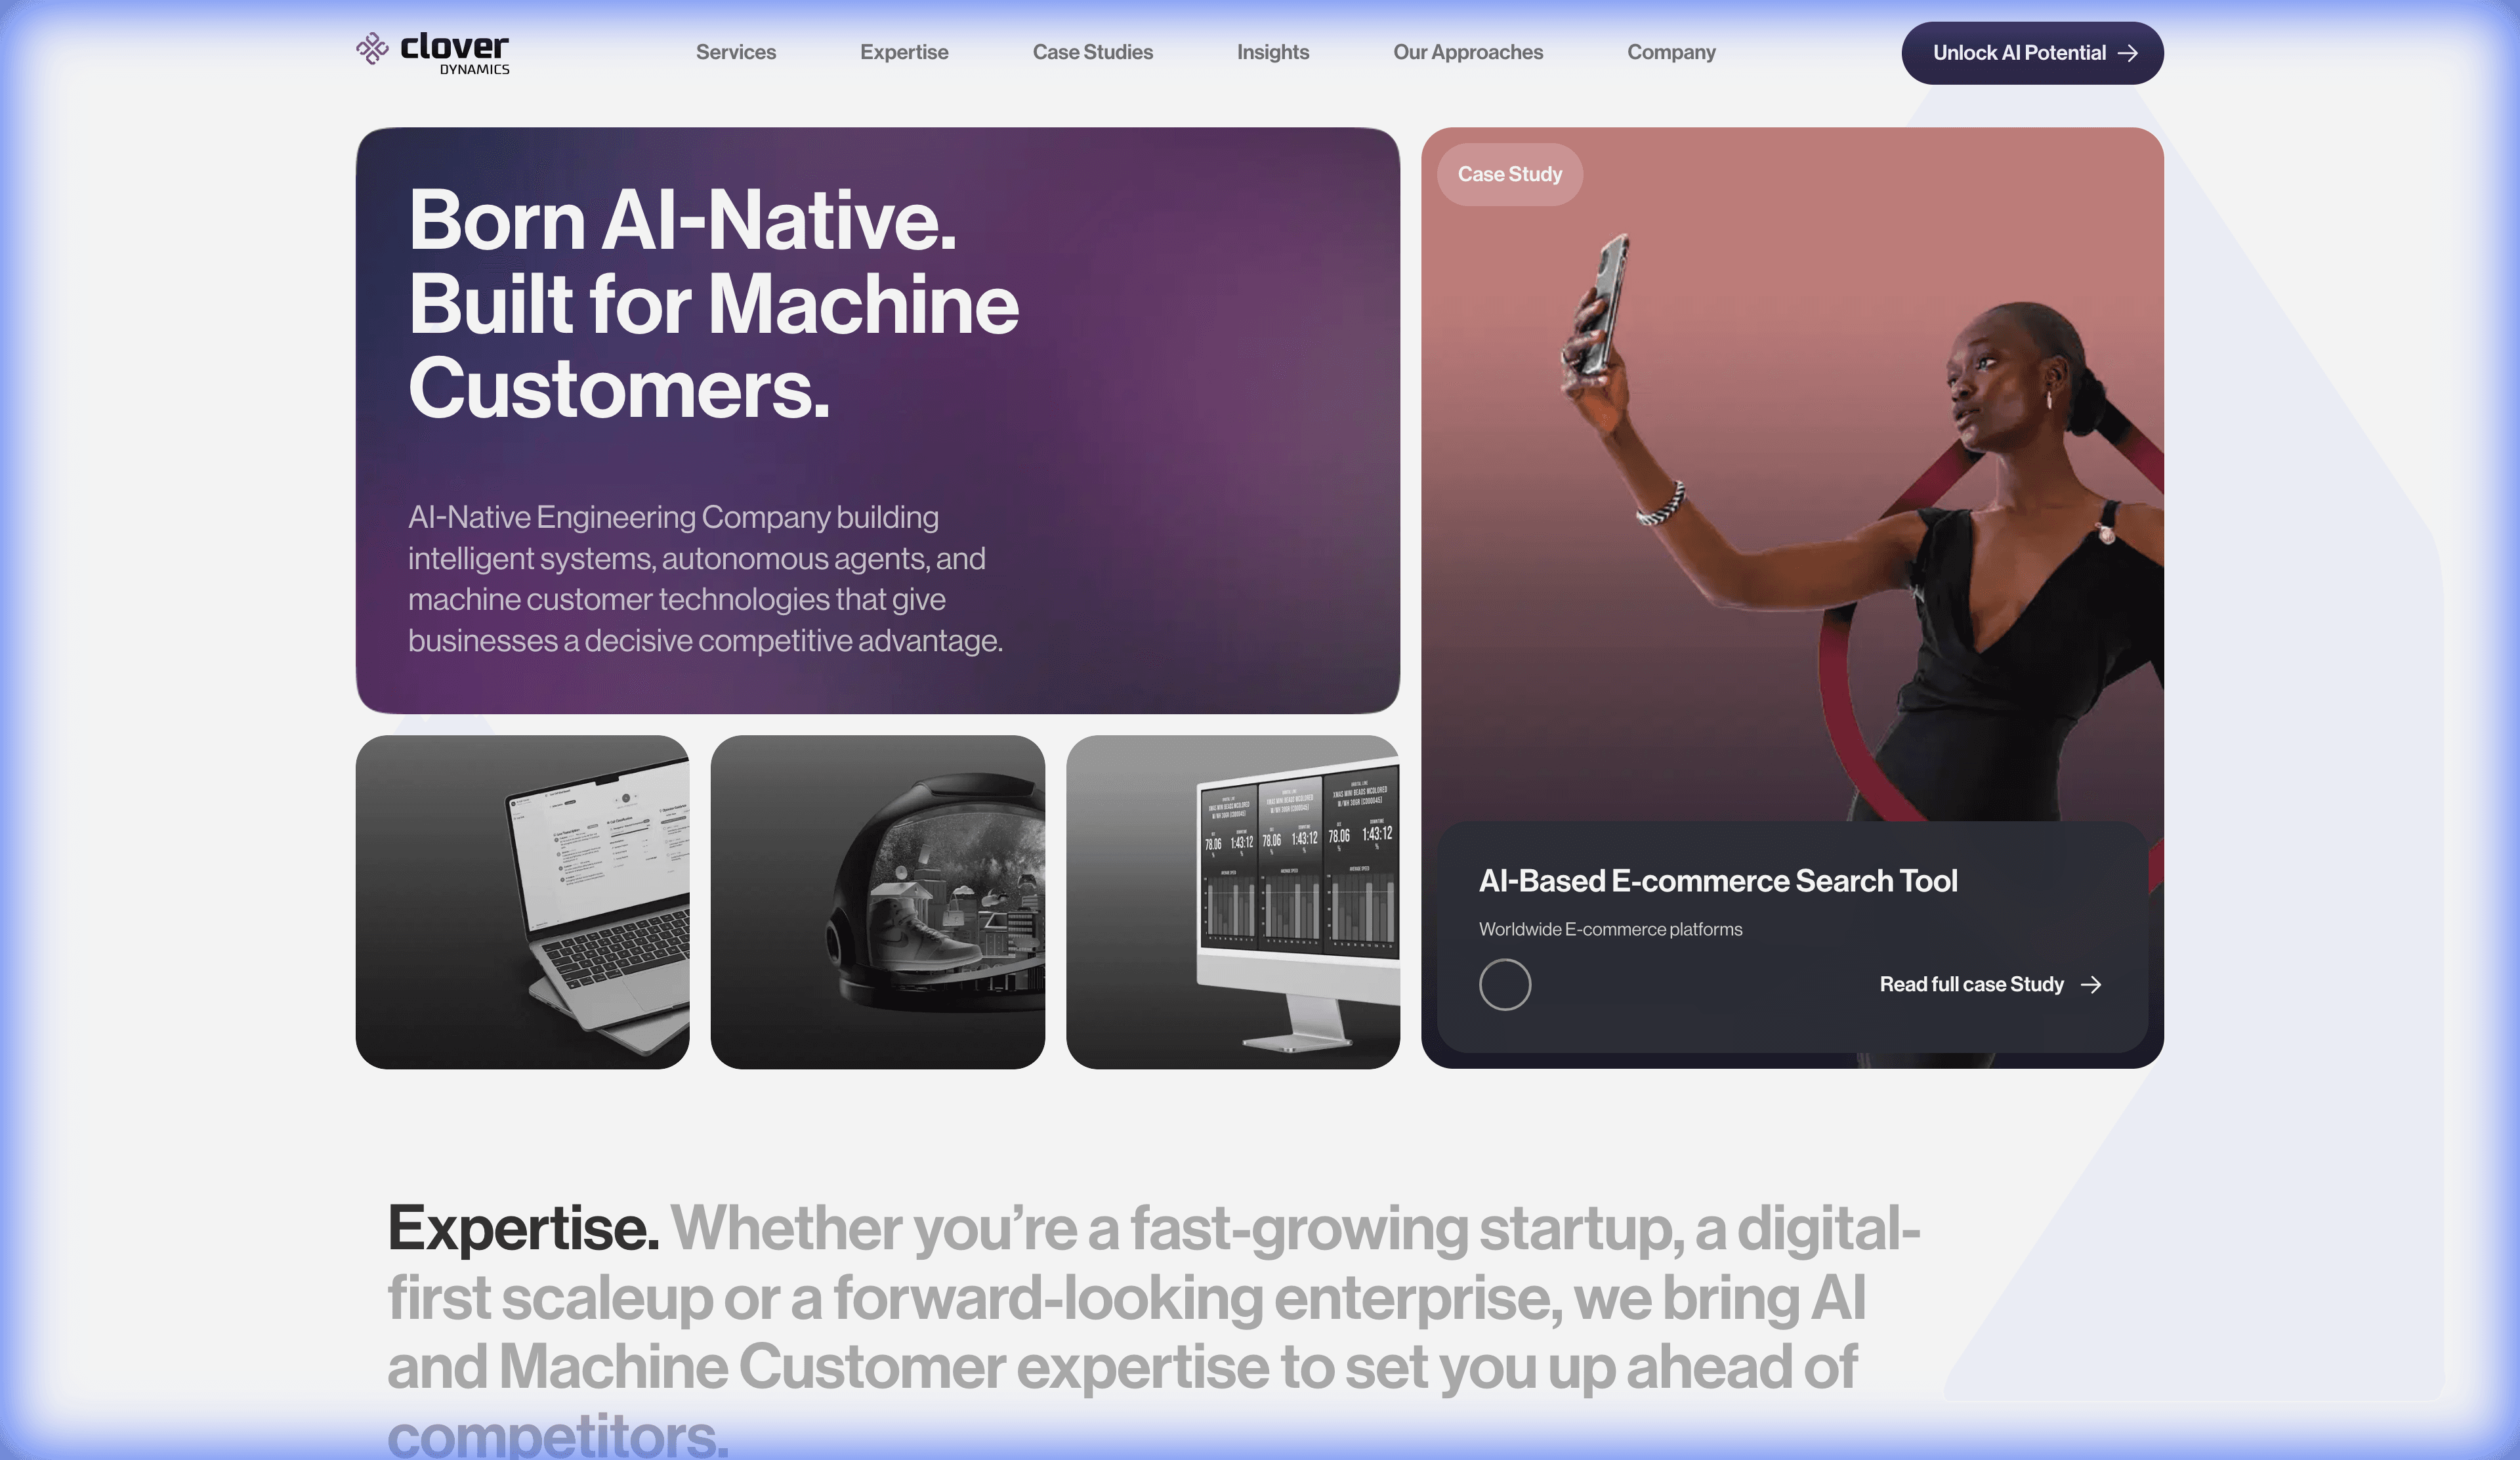Expand the Our Approaches menu item
Viewport: 2520px width, 1460px height.
tap(1468, 52)
